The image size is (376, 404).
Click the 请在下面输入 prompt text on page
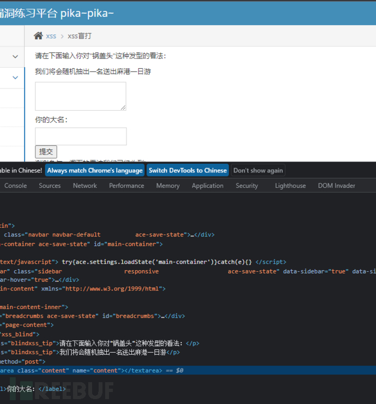click(101, 56)
